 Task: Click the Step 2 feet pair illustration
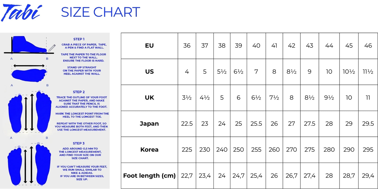tap(30, 112)
